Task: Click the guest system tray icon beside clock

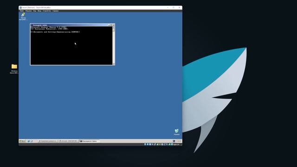Action: [x=174, y=141]
